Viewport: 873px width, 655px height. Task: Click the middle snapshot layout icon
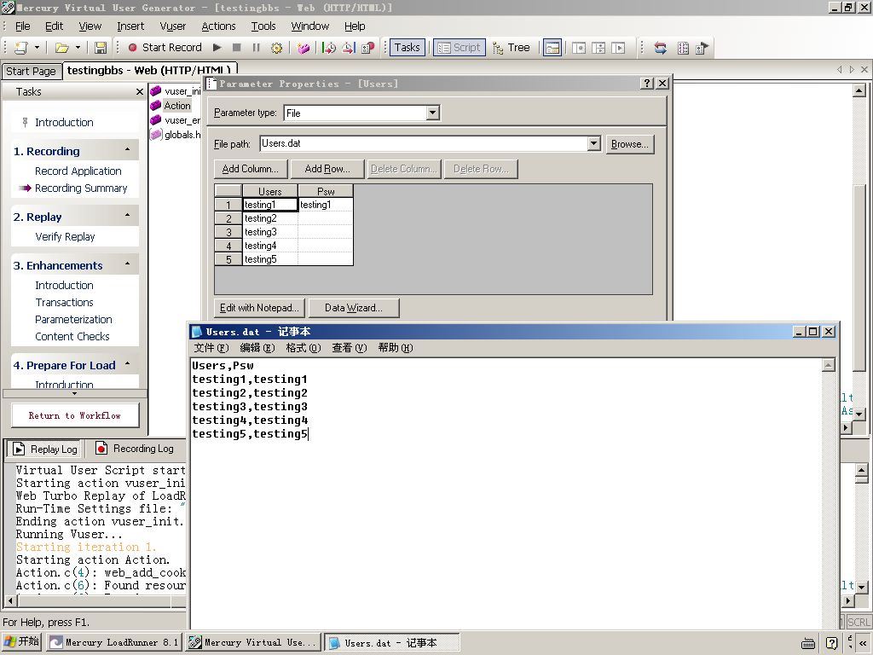click(598, 48)
